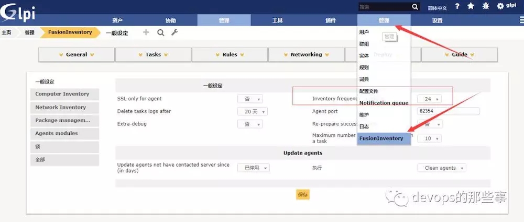Open the help question mark icon
524x222 pixels.
pos(457,6)
